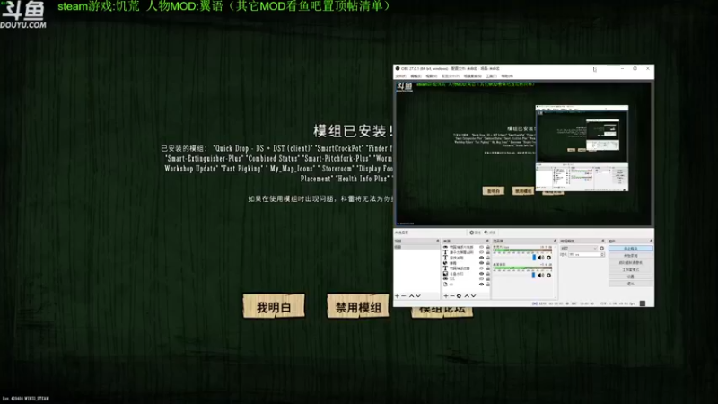Move scene down in OBS Scenes panel
718x404 pixels.
pyautogui.click(x=418, y=296)
